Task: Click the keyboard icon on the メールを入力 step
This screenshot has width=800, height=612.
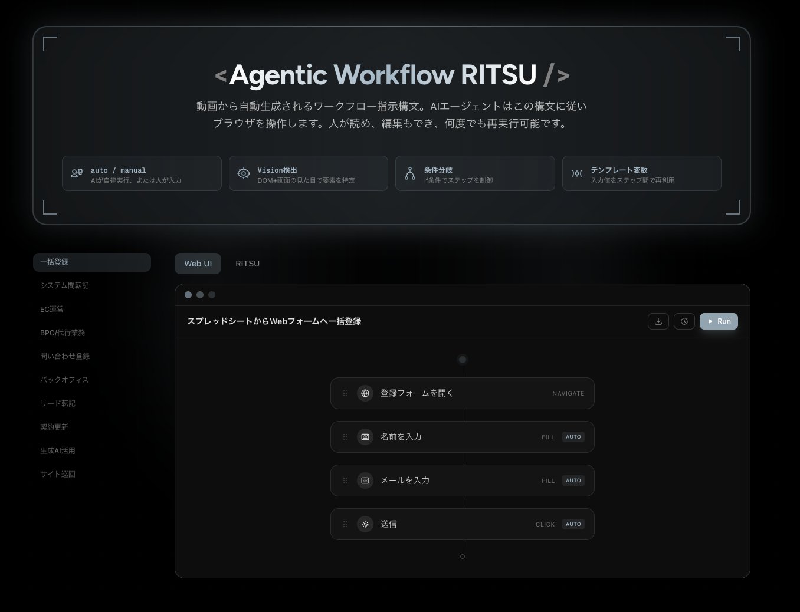Action: point(365,481)
